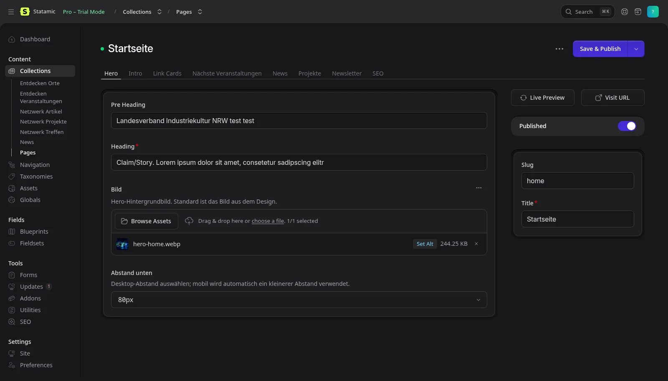This screenshot has width=668, height=381.
Task: Open the three-dot entry actions menu
Action: pos(559,49)
